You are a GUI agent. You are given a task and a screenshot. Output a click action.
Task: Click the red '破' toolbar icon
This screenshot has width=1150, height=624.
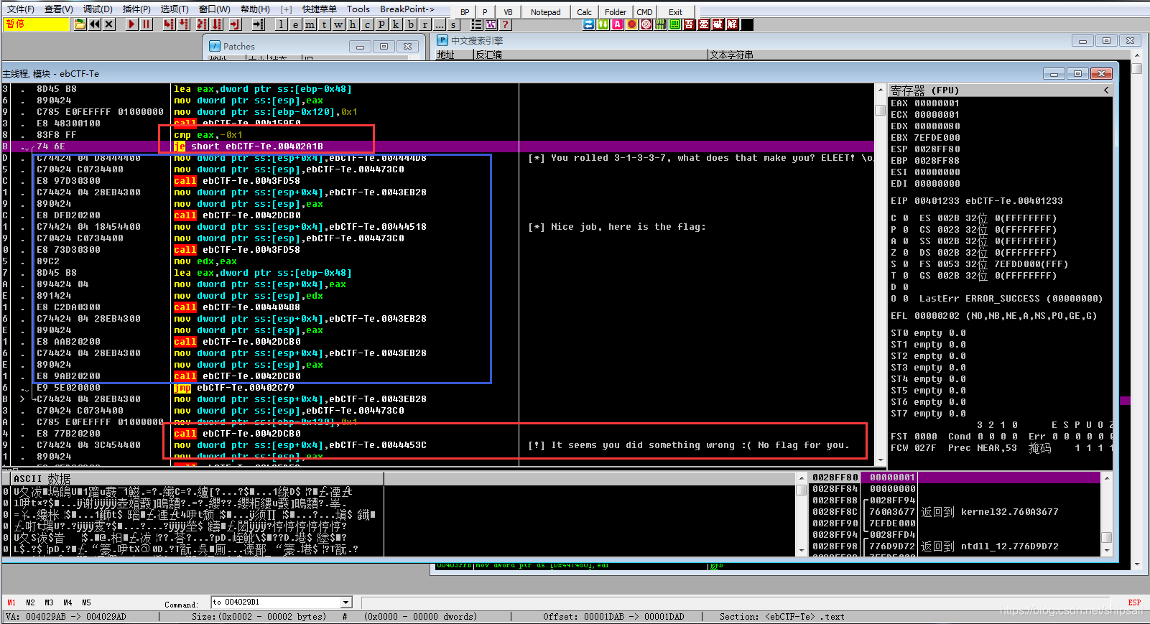(718, 24)
